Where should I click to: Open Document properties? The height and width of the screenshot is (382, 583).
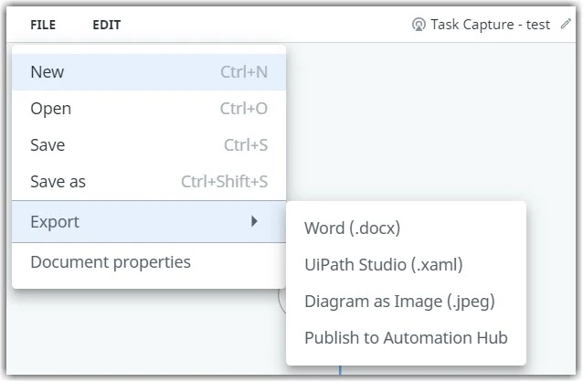click(149, 262)
